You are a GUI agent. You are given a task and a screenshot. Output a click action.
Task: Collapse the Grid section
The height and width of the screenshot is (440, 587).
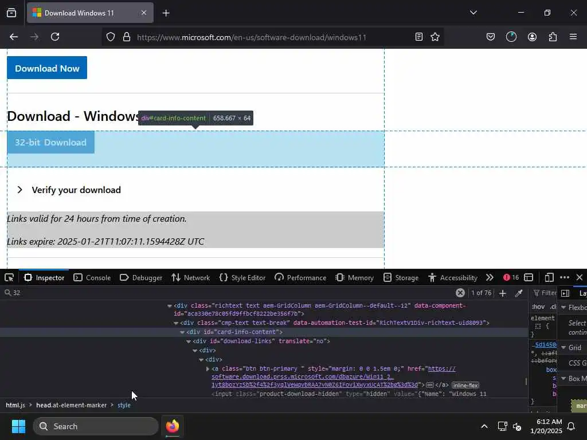point(564,348)
